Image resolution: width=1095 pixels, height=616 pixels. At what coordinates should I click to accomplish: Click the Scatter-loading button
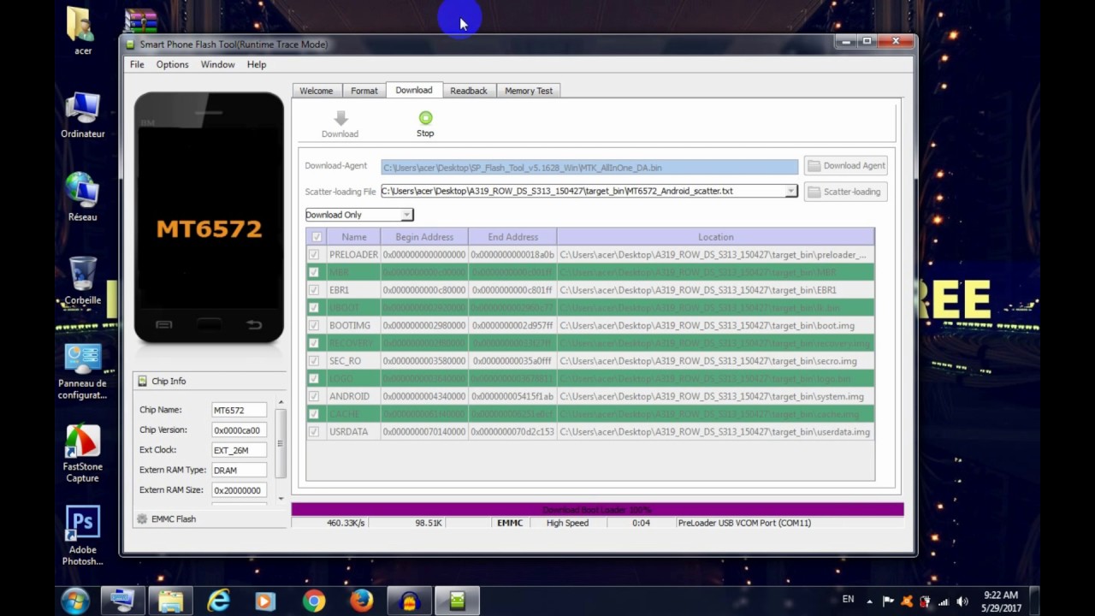click(x=845, y=192)
